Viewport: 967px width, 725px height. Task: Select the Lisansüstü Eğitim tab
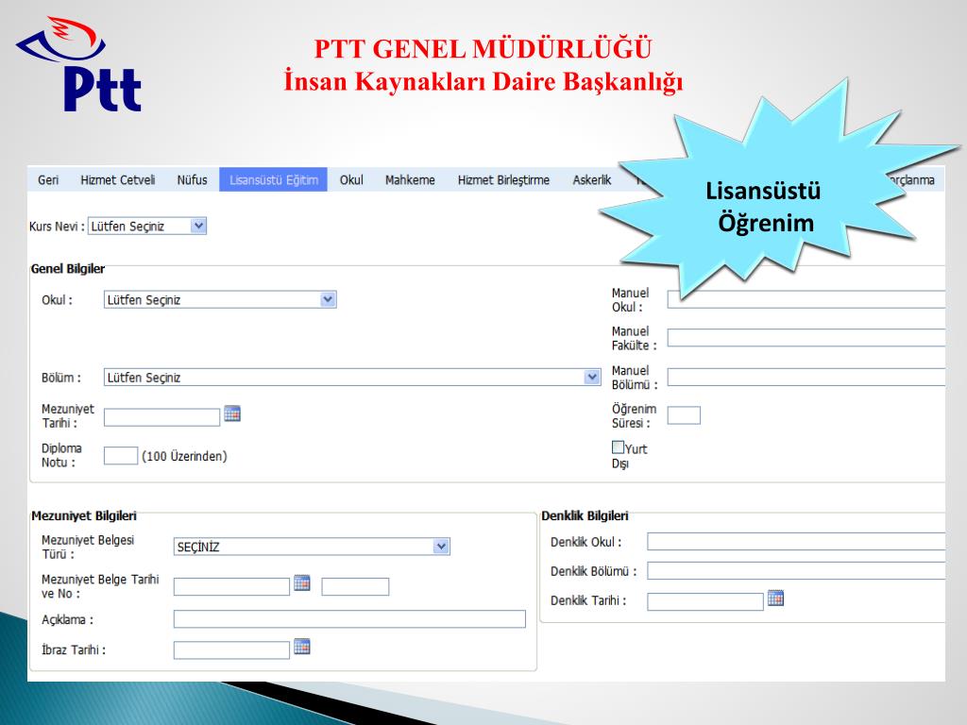[273, 180]
